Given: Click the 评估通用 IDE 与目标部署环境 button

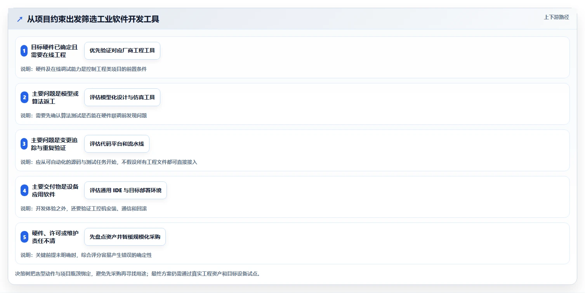Looking at the screenshot, I should 125,190.
